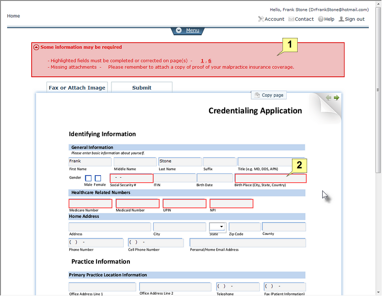
Task: Click the red warning circle icon
Action: 36,47
